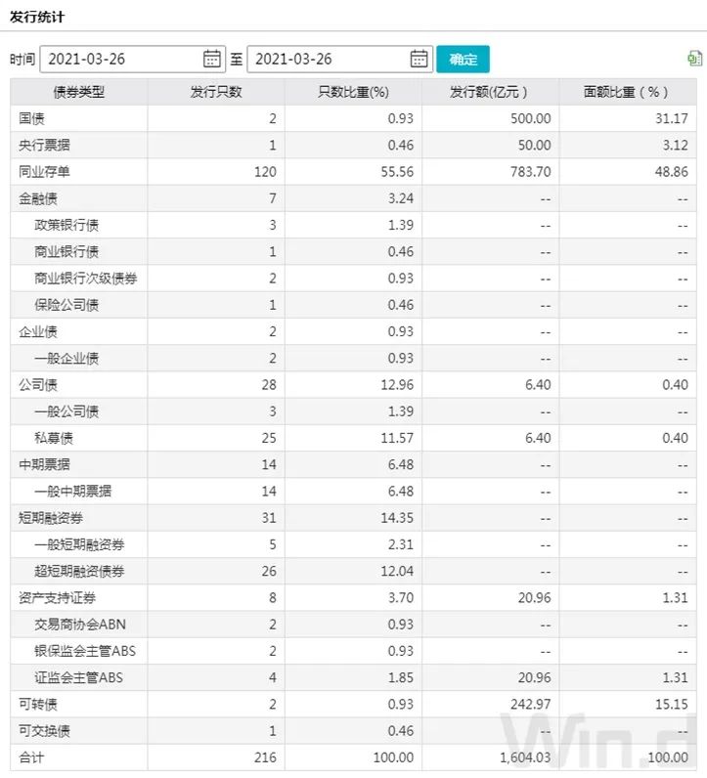Click the 12.04 share for 超短期融资债券
Screen dimensions: 707x778
pos(397,571)
